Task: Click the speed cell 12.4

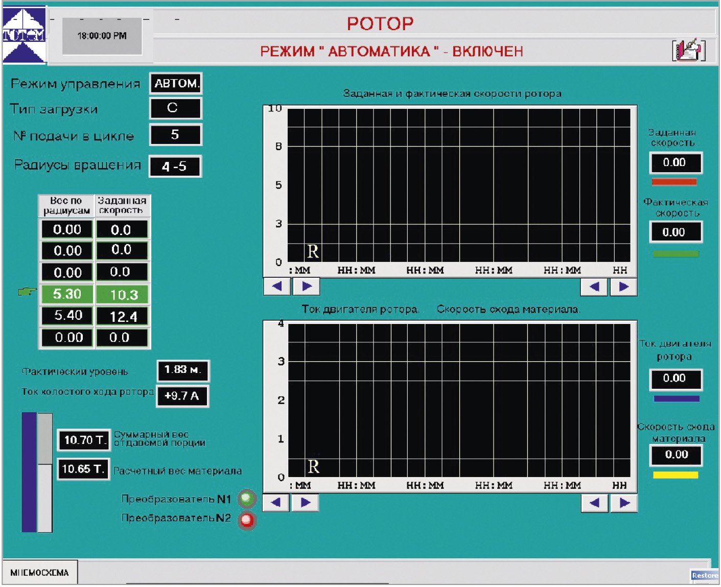Action: [x=122, y=316]
